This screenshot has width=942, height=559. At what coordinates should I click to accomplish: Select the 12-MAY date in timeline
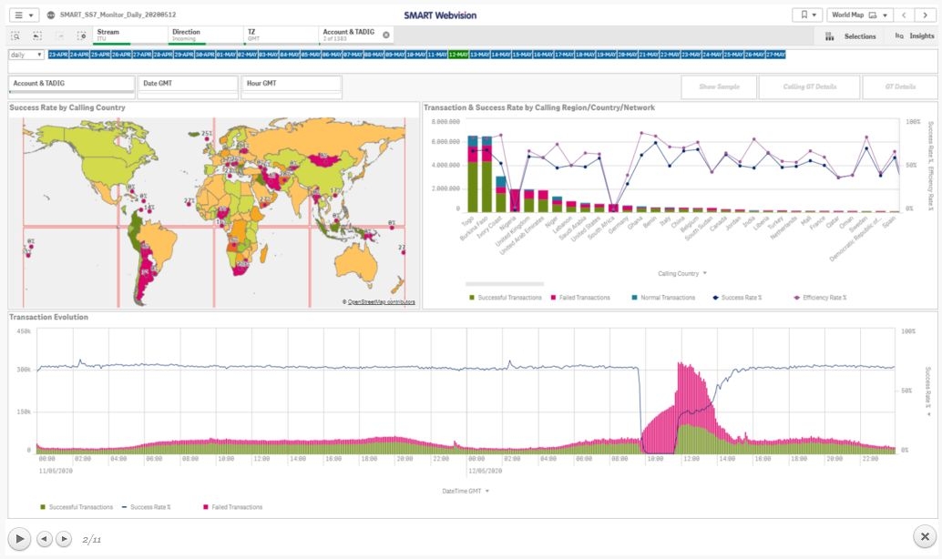pos(458,55)
